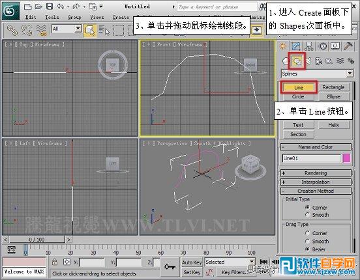Image resolution: width=360 pixels, height=280 pixels.
Task: Open the Modify panel tab
Action: (x=296, y=46)
